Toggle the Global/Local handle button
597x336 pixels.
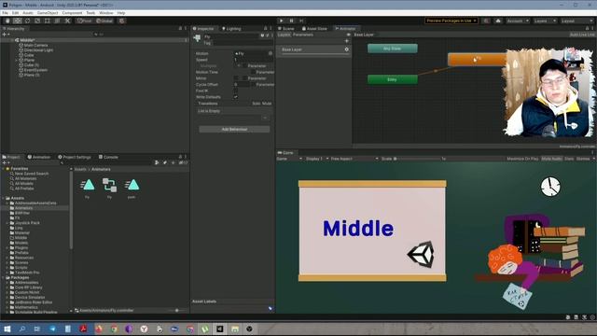click(x=104, y=21)
